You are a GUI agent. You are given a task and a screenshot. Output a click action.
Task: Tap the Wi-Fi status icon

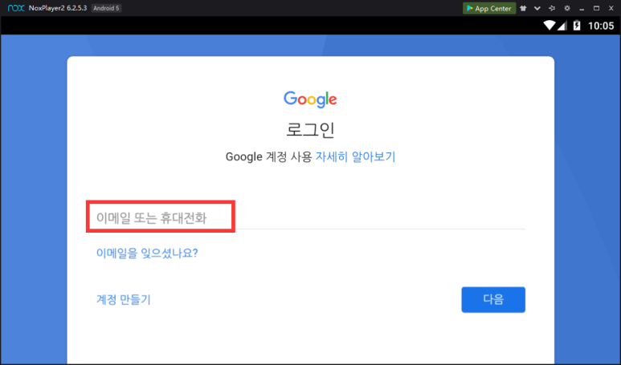(x=550, y=26)
